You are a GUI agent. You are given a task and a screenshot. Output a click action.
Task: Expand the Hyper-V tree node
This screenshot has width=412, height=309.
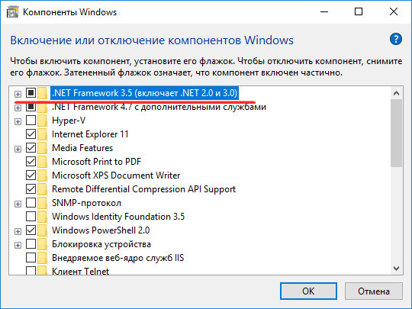tap(18, 121)
